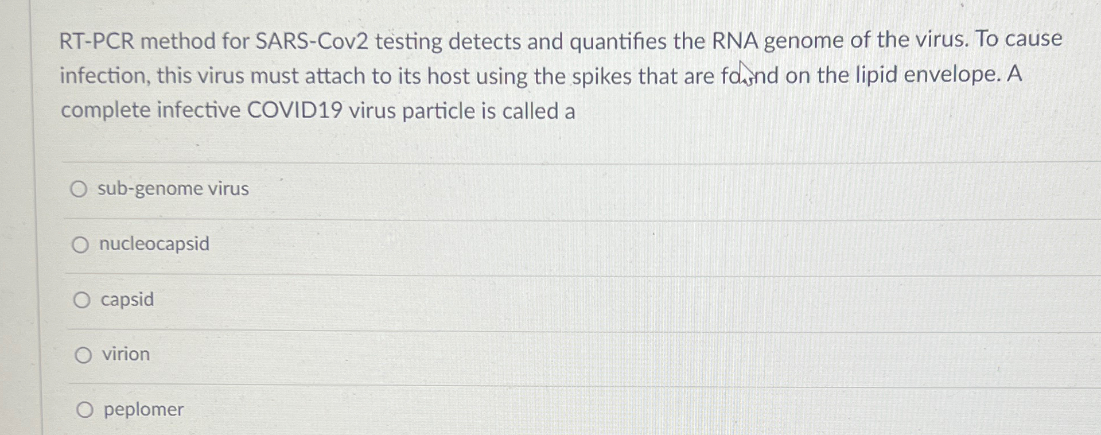The width and height of the screenshot is (1101, 435).
Task: Click the first answer option row
Action: point(516,189)
